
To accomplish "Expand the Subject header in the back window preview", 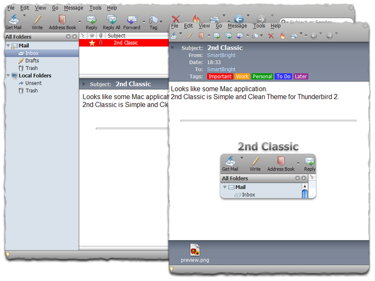I will 84,84.
